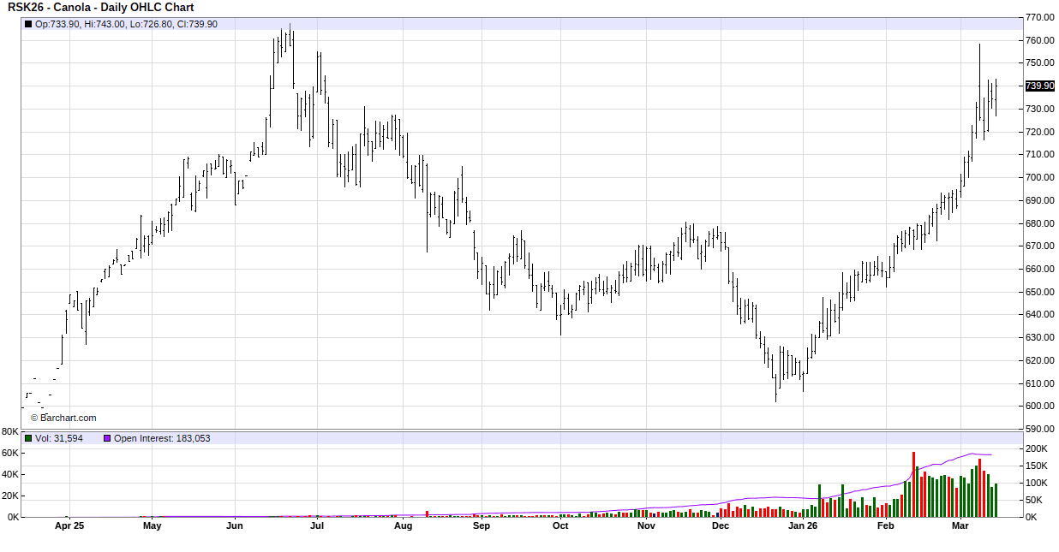The image size is (1059, 552).
Task: Click the 80K volume axis label
Action: pyautogui.click(x=10, y=431)
